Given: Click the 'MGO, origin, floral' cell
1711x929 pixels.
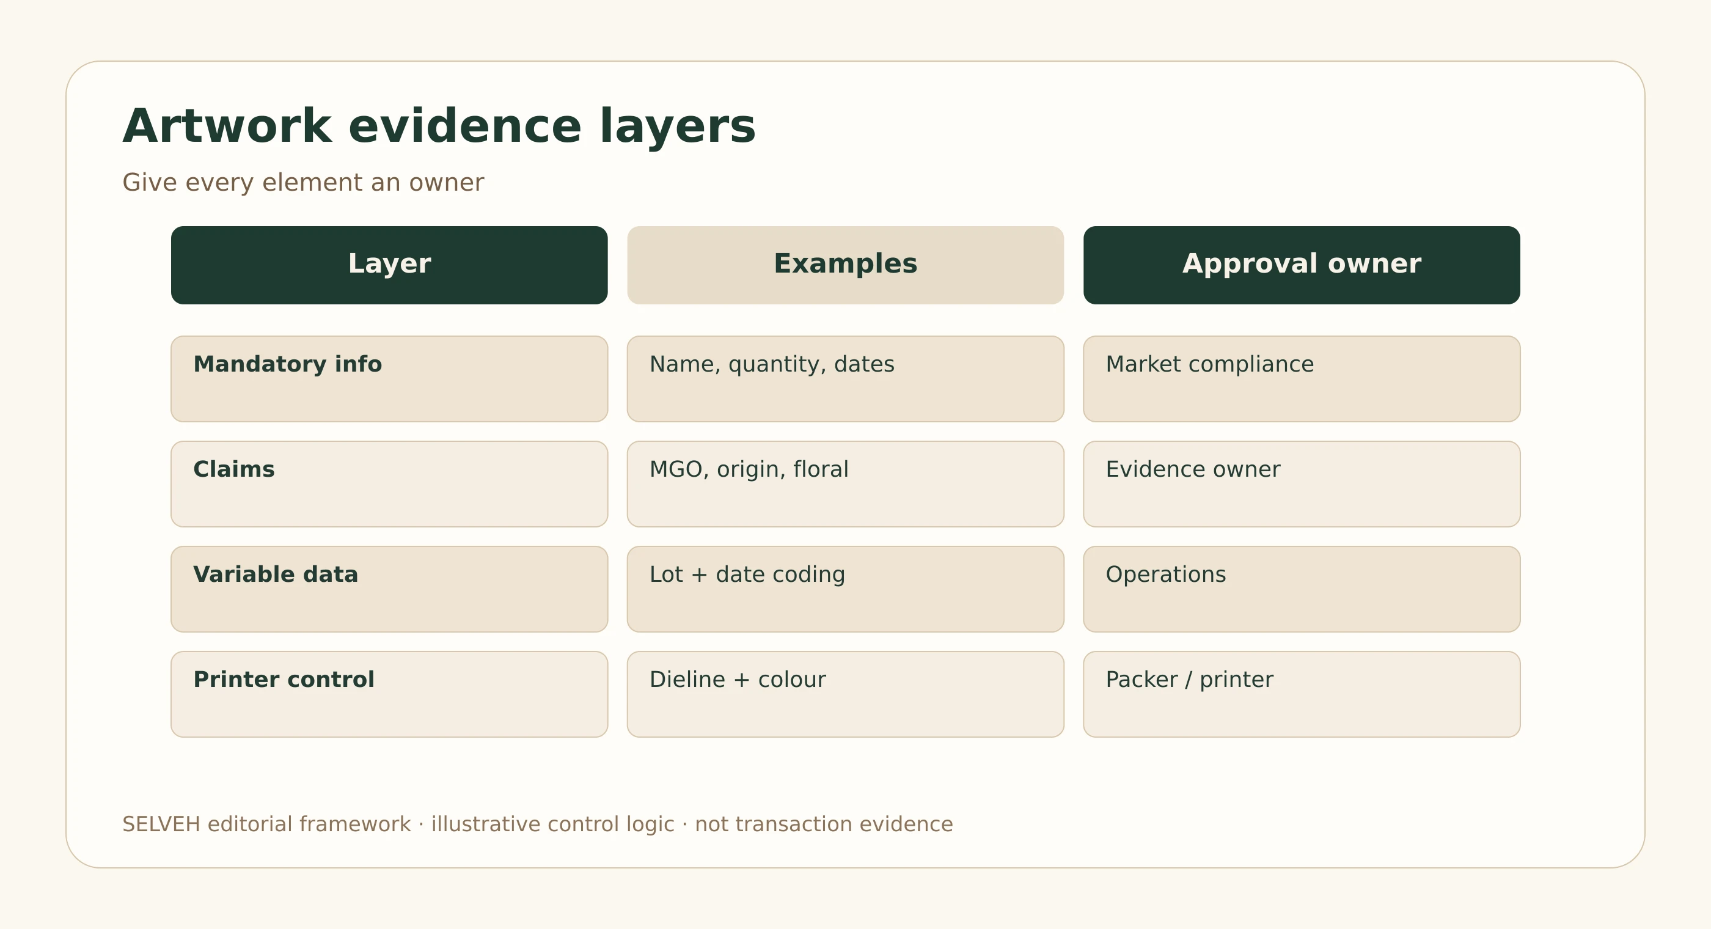Looking at the screenshot, I should [846, 484].
